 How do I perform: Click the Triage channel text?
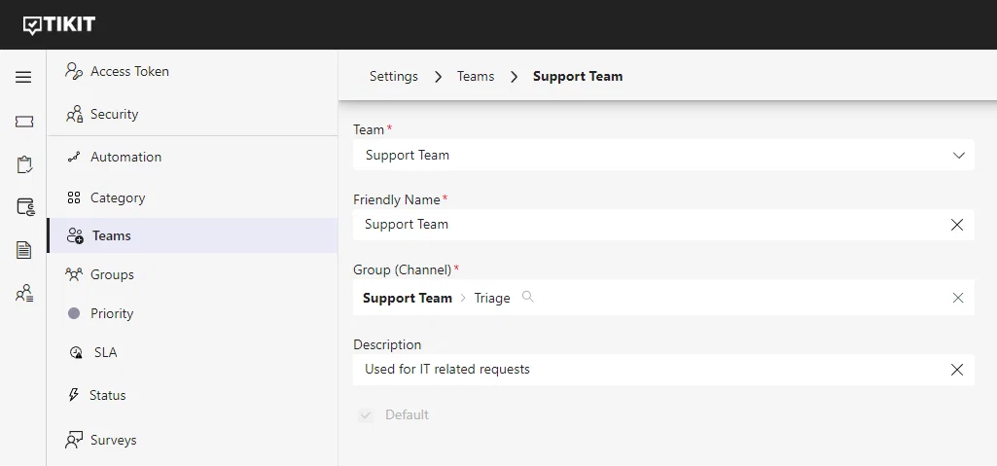tap(492, 298)
